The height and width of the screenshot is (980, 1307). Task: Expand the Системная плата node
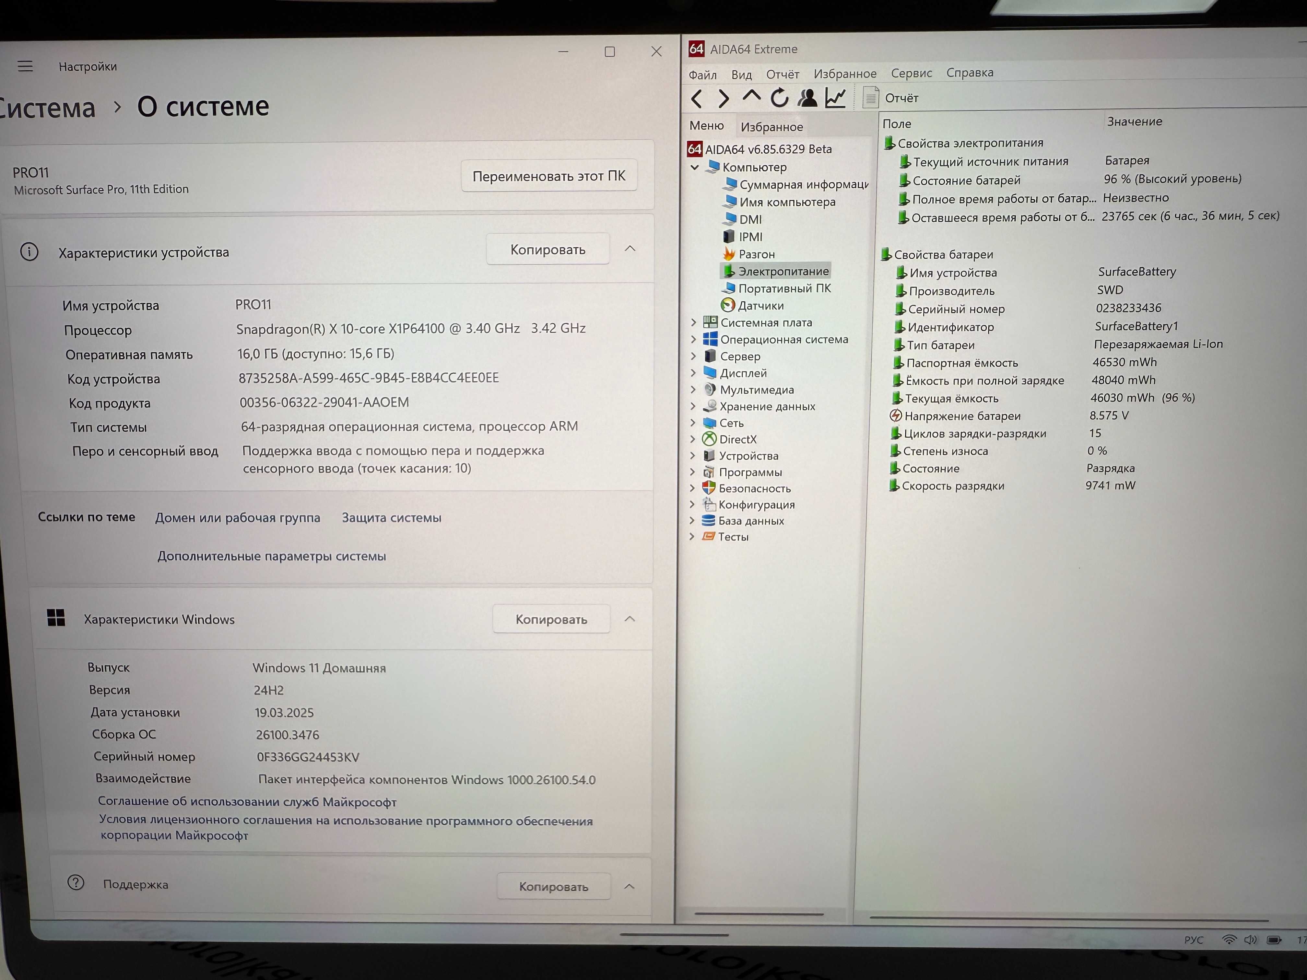694,322
